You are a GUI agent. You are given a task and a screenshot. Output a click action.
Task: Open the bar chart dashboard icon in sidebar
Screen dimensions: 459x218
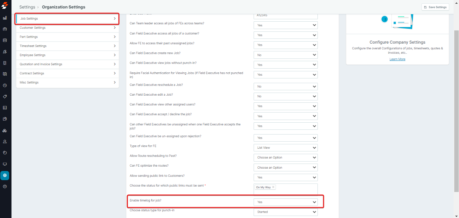point(5,18)
